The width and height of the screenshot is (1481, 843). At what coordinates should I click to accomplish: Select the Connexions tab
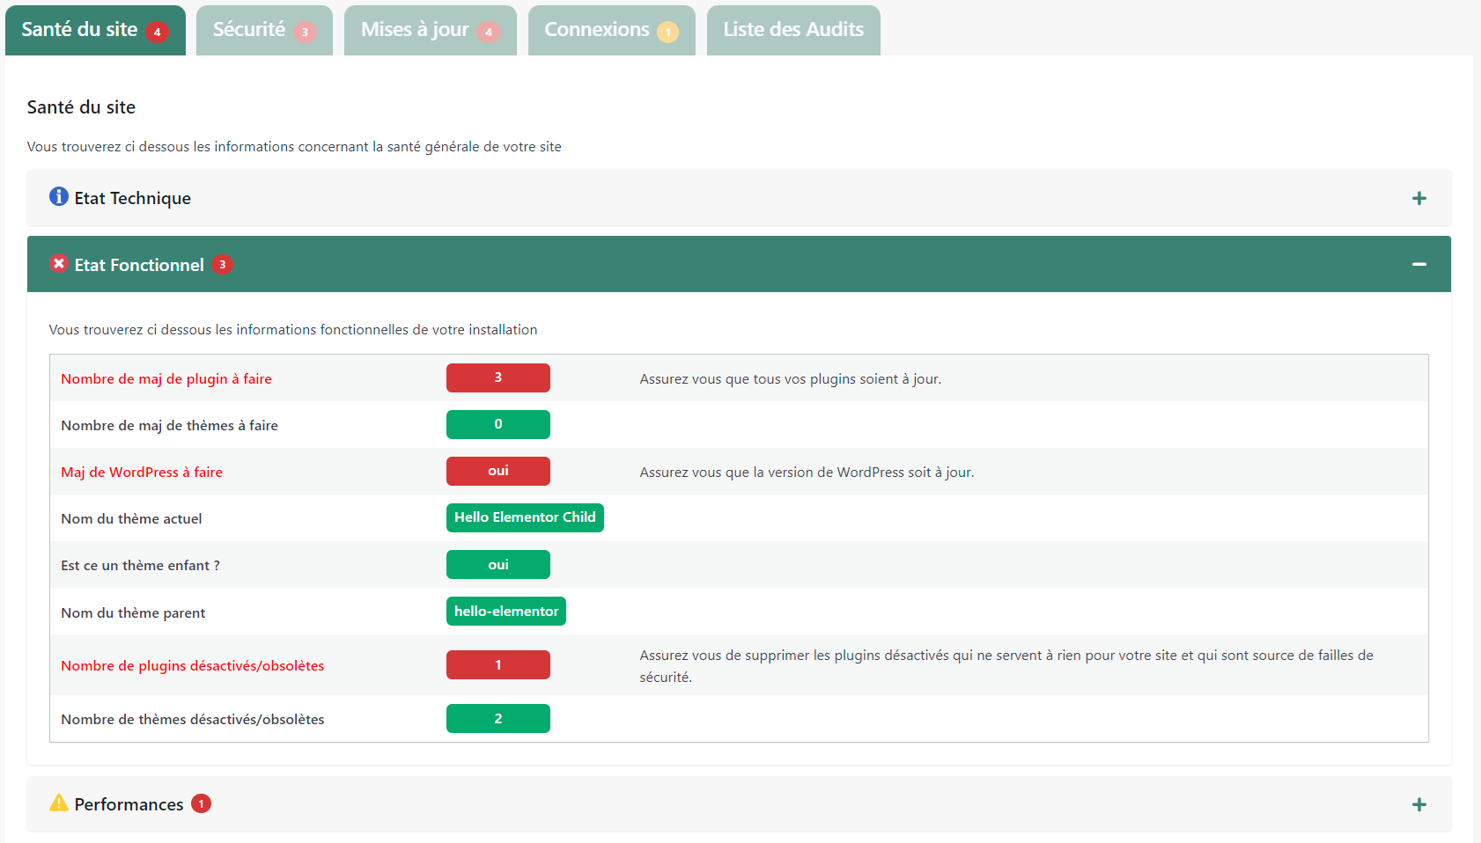pyautogui.click(x=611, y=30)
